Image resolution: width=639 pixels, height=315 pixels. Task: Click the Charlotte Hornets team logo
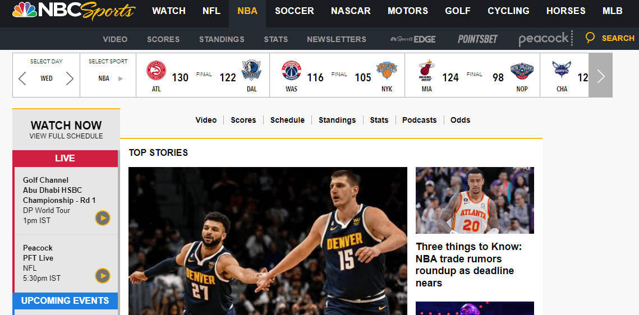562,70
